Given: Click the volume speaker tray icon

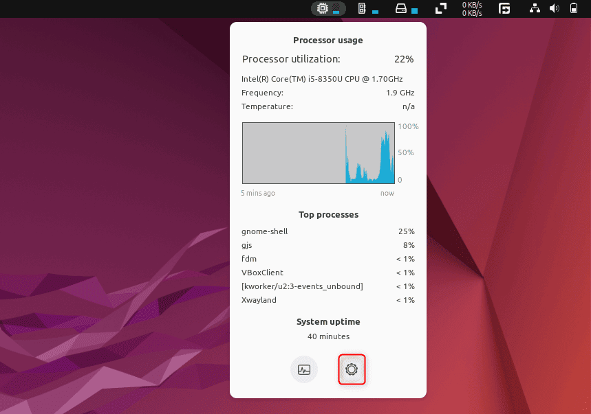Looking at the screenshot, I should pos(554,8).
